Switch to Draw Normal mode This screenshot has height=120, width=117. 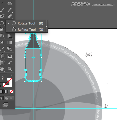(x=1, y=98)
